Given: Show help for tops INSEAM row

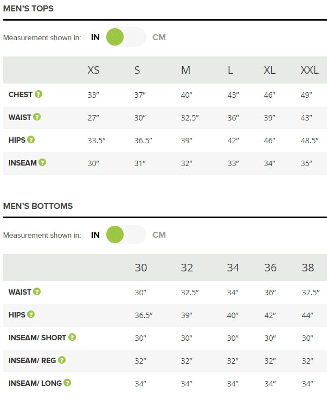Looking at the screenshot, I should pyautogui.click(x=42, y=162).
